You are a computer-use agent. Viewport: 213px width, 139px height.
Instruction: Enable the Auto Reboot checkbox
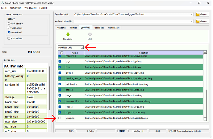9,38
